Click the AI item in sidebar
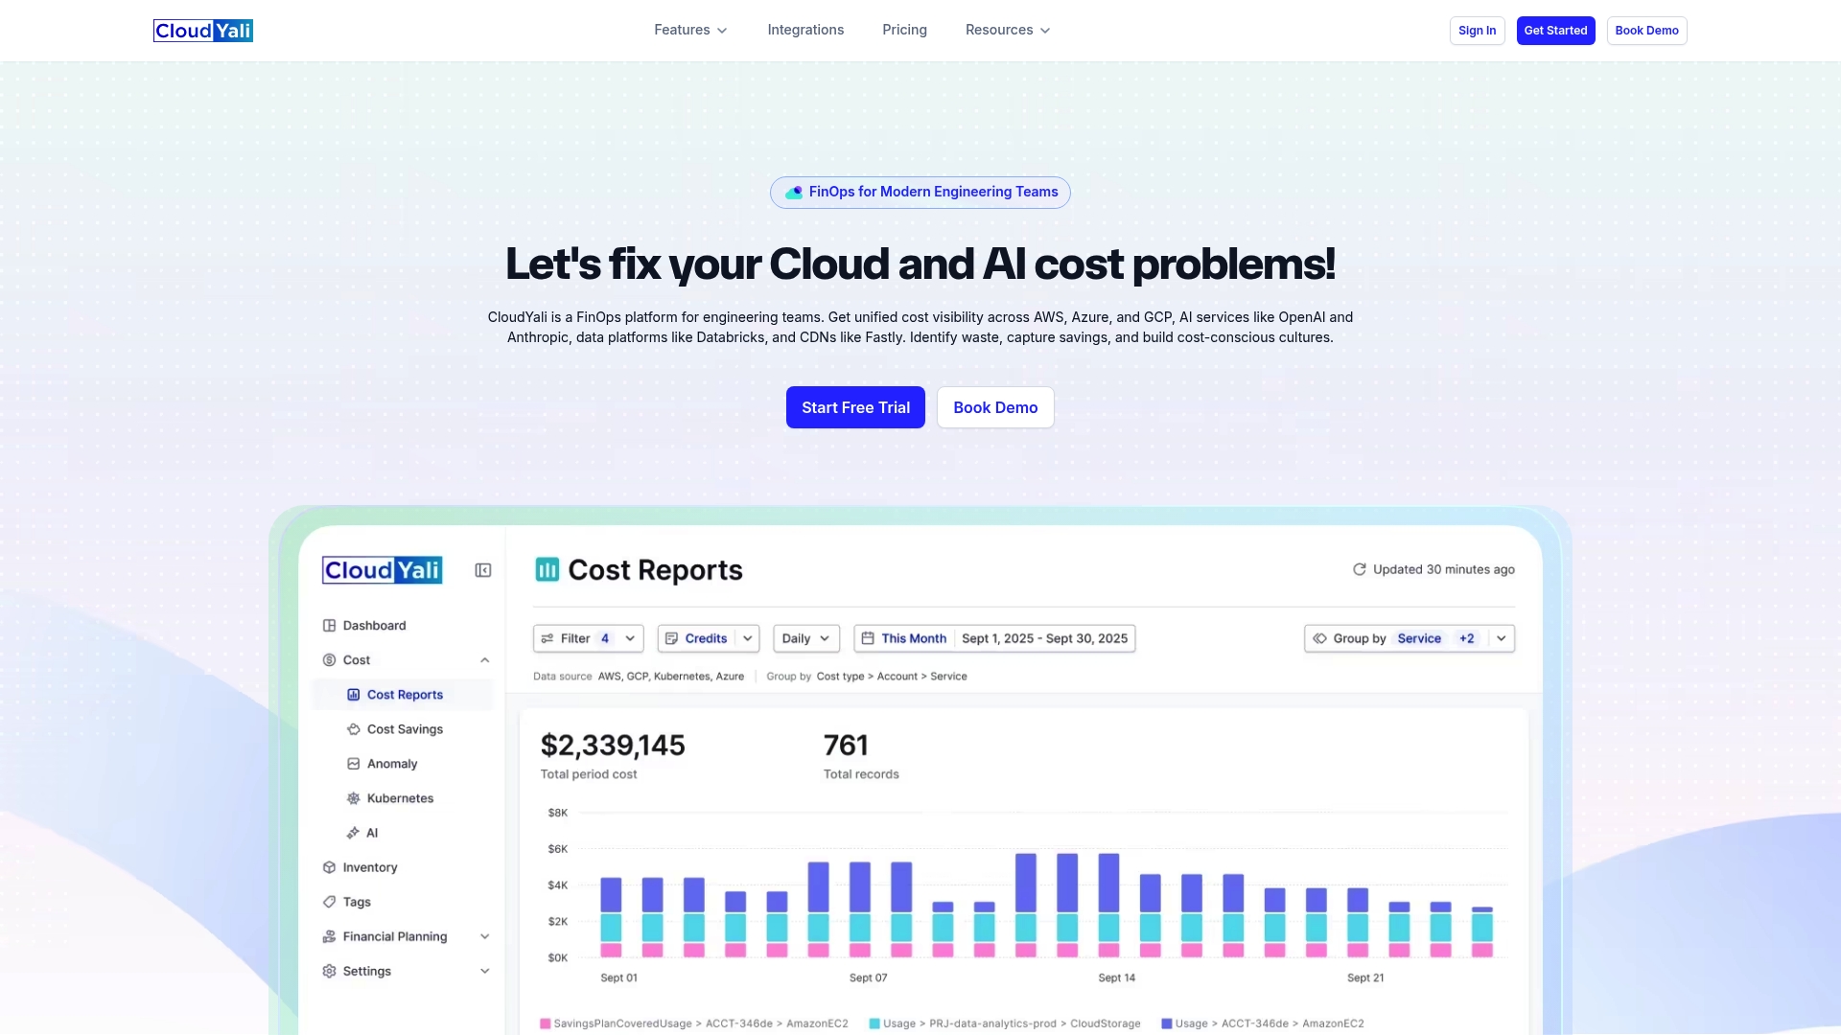This screenshot has height=1035, width=1841. (372, 833)
